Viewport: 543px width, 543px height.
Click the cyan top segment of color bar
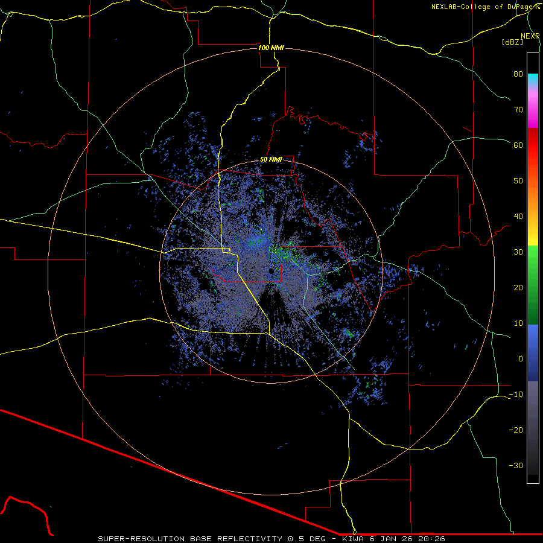pos(533,80)
